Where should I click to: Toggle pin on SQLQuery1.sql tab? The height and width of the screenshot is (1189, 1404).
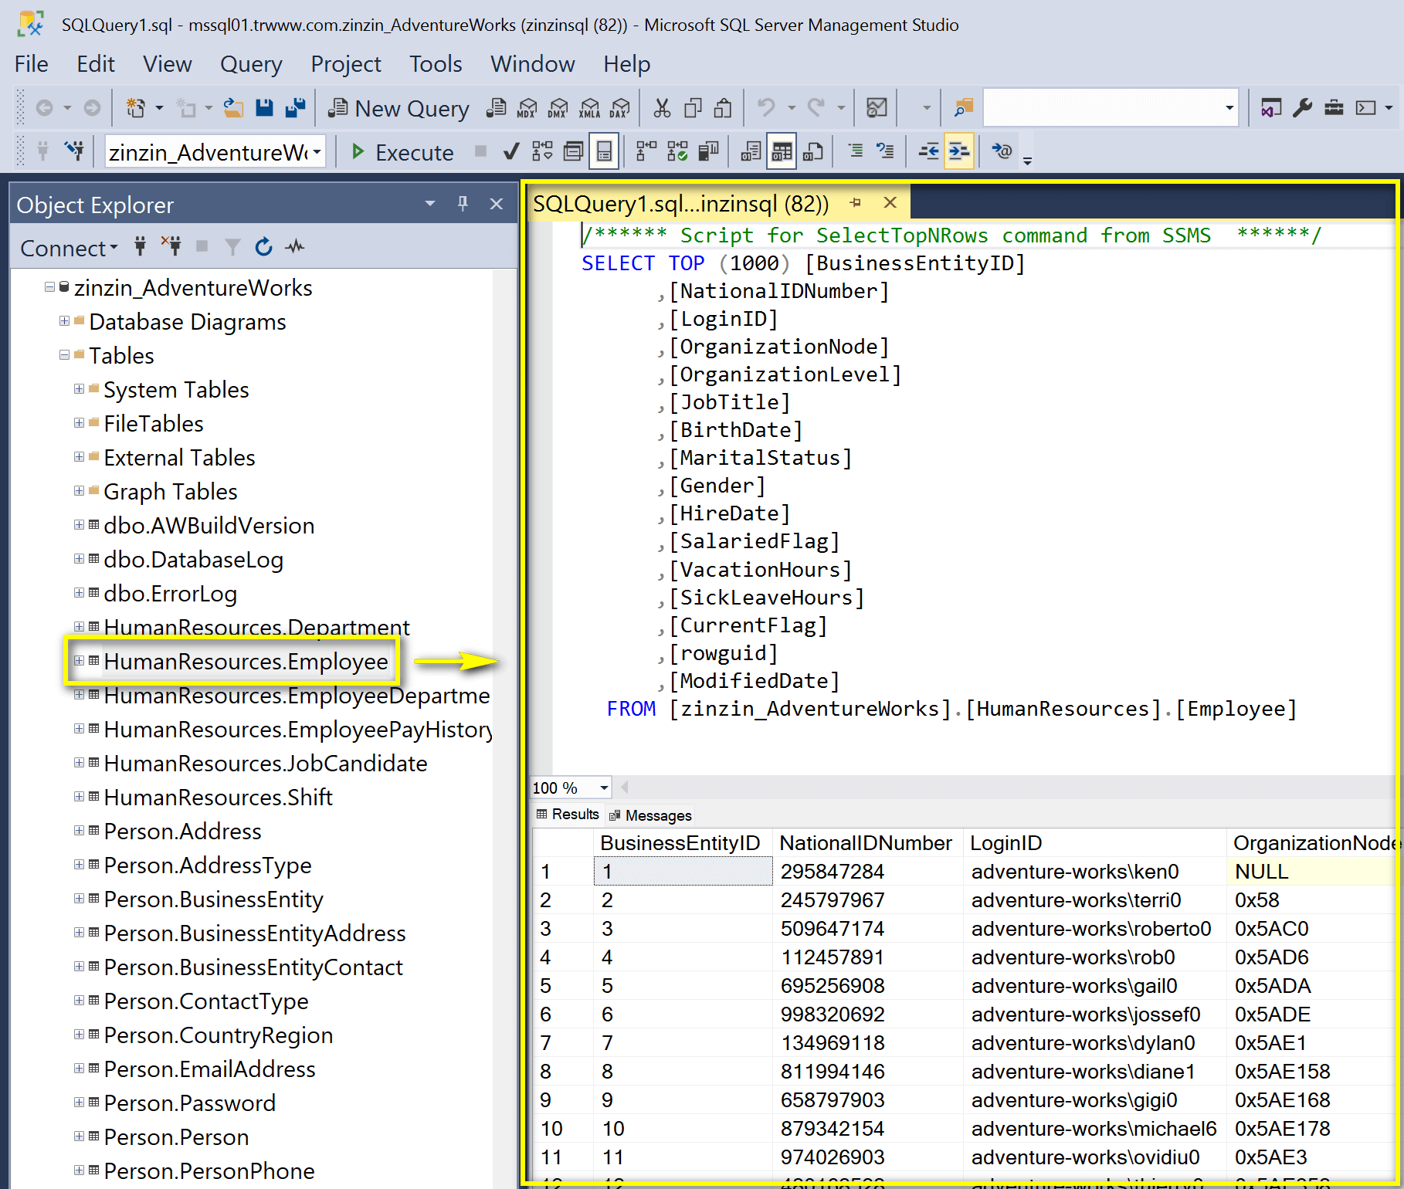pyautogui.click(x=856, y=203)
